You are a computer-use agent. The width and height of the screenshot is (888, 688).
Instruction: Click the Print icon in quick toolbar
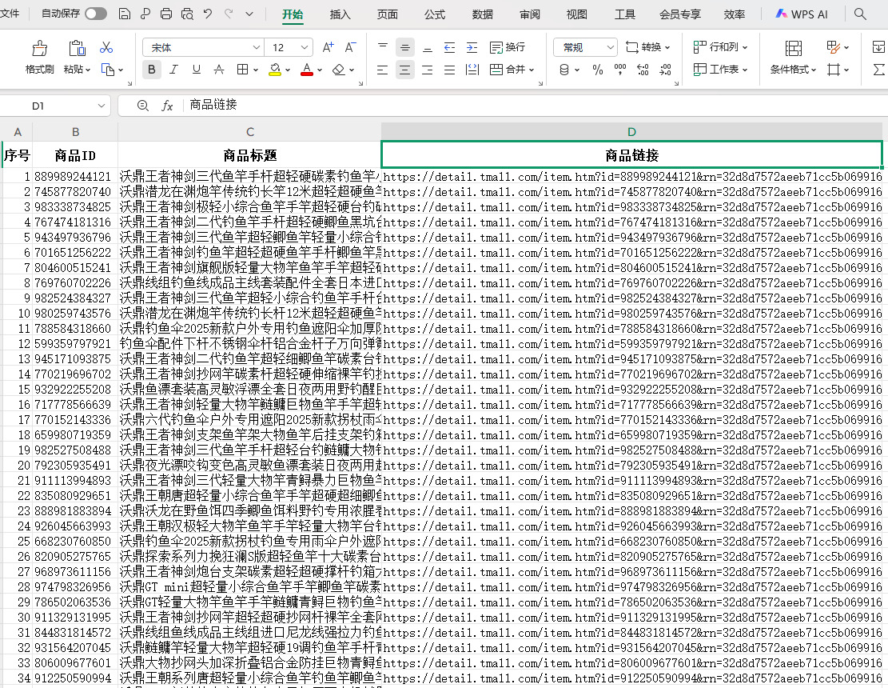tap(166, 14)
